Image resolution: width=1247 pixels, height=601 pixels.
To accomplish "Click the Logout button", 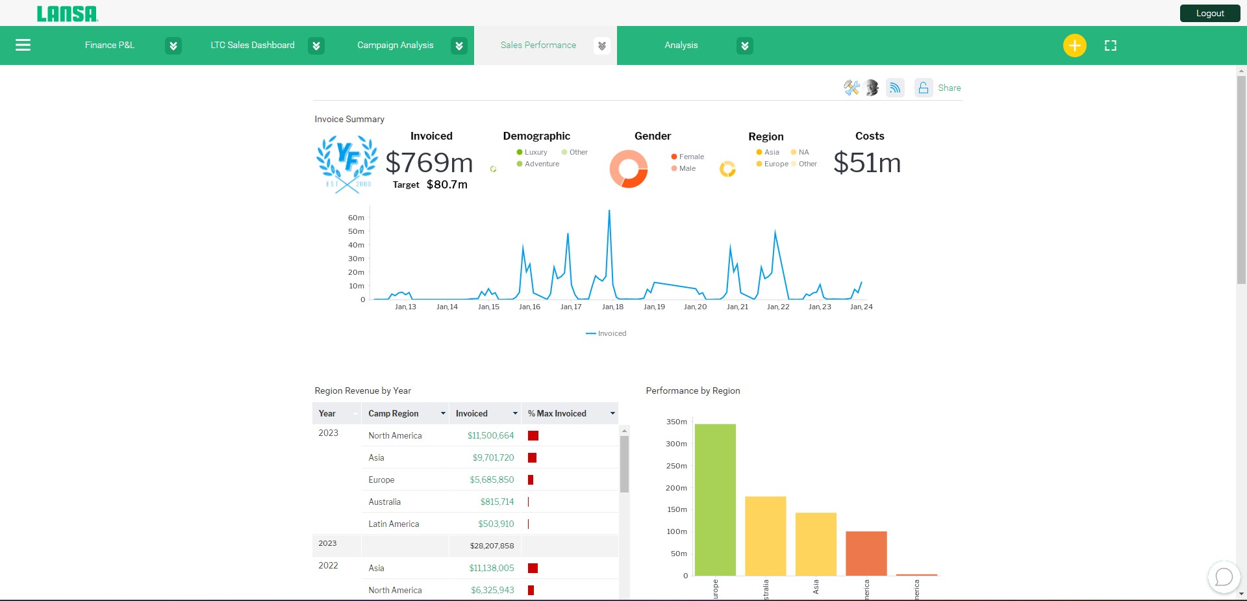I will tap(1210, 13).
